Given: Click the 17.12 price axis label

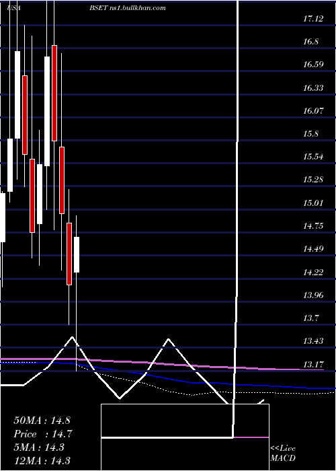Looking at the screenshot, I should (x=313, y=19).
